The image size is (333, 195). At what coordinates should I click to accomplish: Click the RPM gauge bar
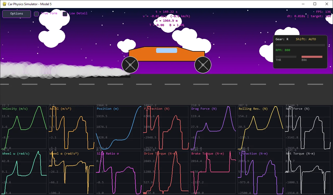pyautogui.click(x=300, y=45)
